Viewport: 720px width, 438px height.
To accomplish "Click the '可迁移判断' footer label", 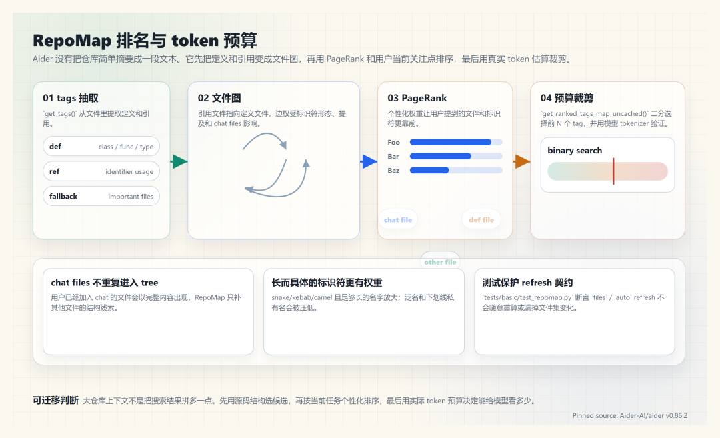I will click(x=55, y=401).
